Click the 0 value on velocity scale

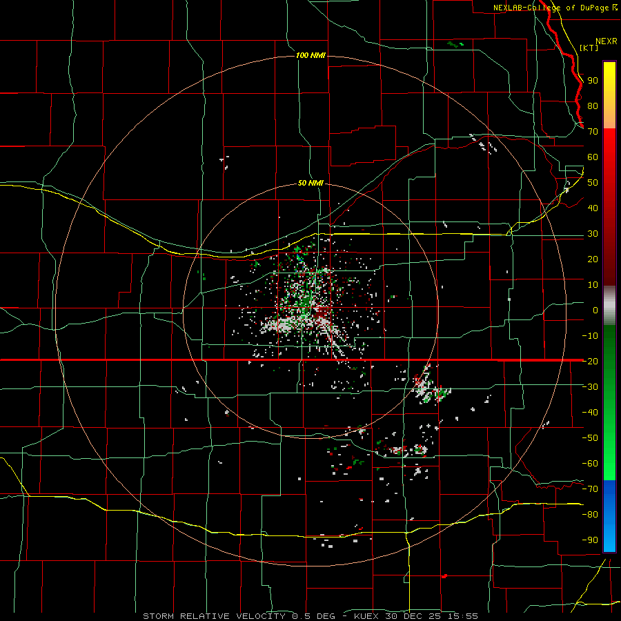(595, 310)
